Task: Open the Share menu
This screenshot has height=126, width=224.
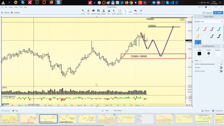Action: tap(16, 7)
